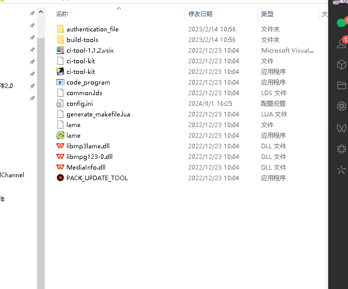The image size is (348, 289).
Task: Open the build-tools folder icon
Action: tap(60, 39)
